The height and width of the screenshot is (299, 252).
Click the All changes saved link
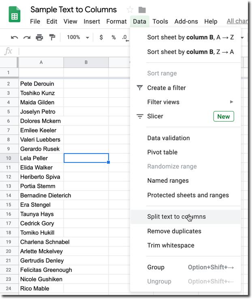(237, 21)
